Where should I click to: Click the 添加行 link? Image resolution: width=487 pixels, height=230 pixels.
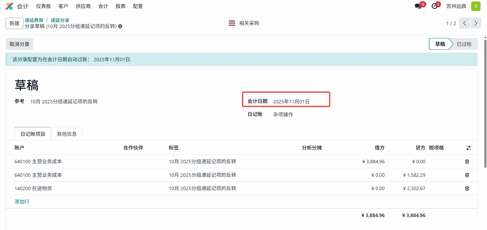pos(22,202)
